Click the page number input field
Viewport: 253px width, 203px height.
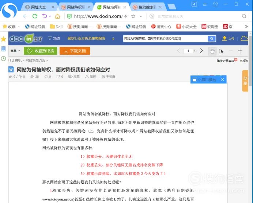coord(188,51)
